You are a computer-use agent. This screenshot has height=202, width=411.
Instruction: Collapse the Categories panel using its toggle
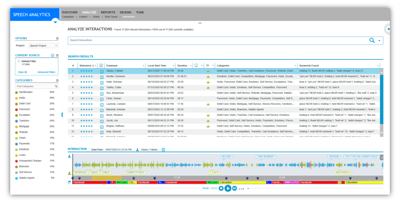[x=57, y=81]
